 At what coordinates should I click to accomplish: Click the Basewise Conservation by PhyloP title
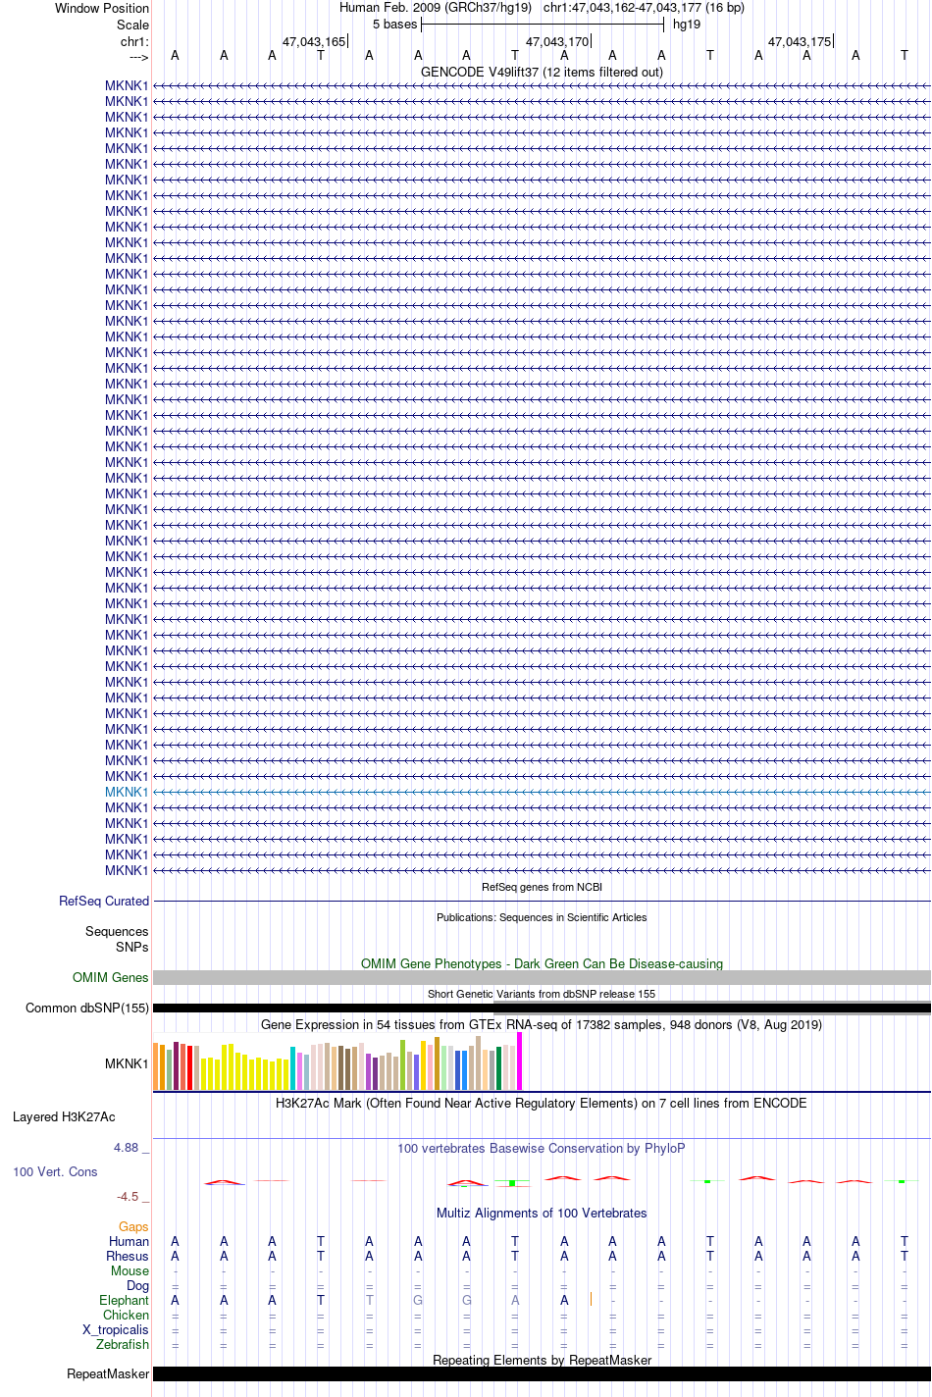click(542, 1148)
